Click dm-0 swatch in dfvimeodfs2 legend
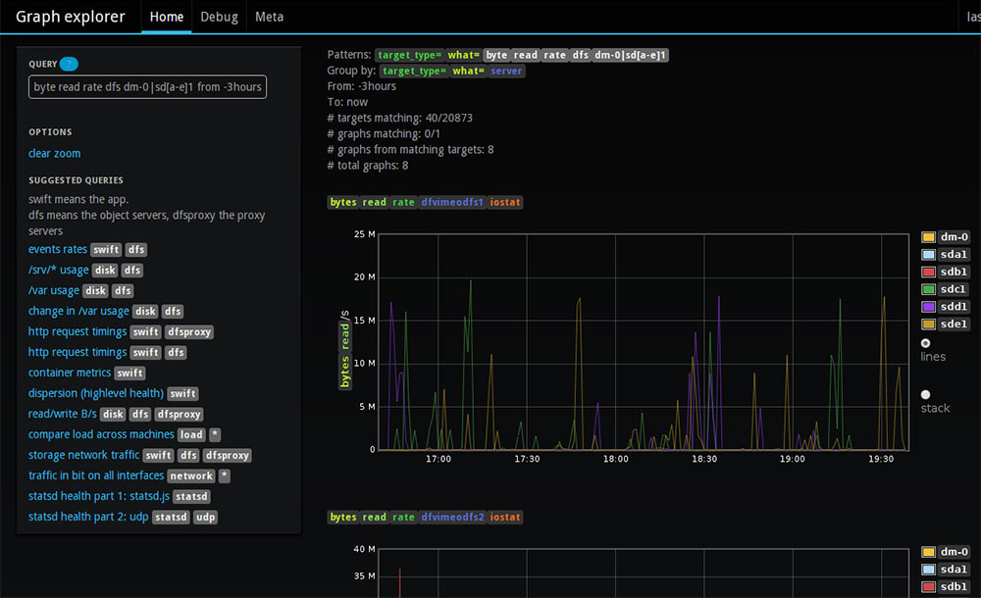The height and width of the screenshot is (598, 981). pos(928,552)
